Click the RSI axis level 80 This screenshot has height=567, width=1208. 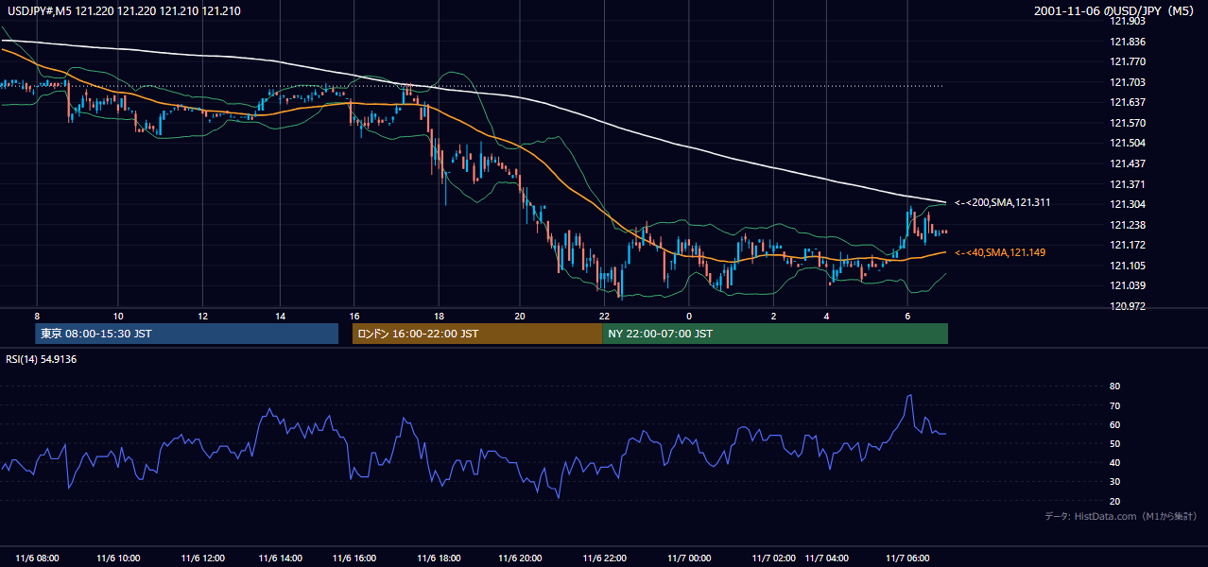1114,387
